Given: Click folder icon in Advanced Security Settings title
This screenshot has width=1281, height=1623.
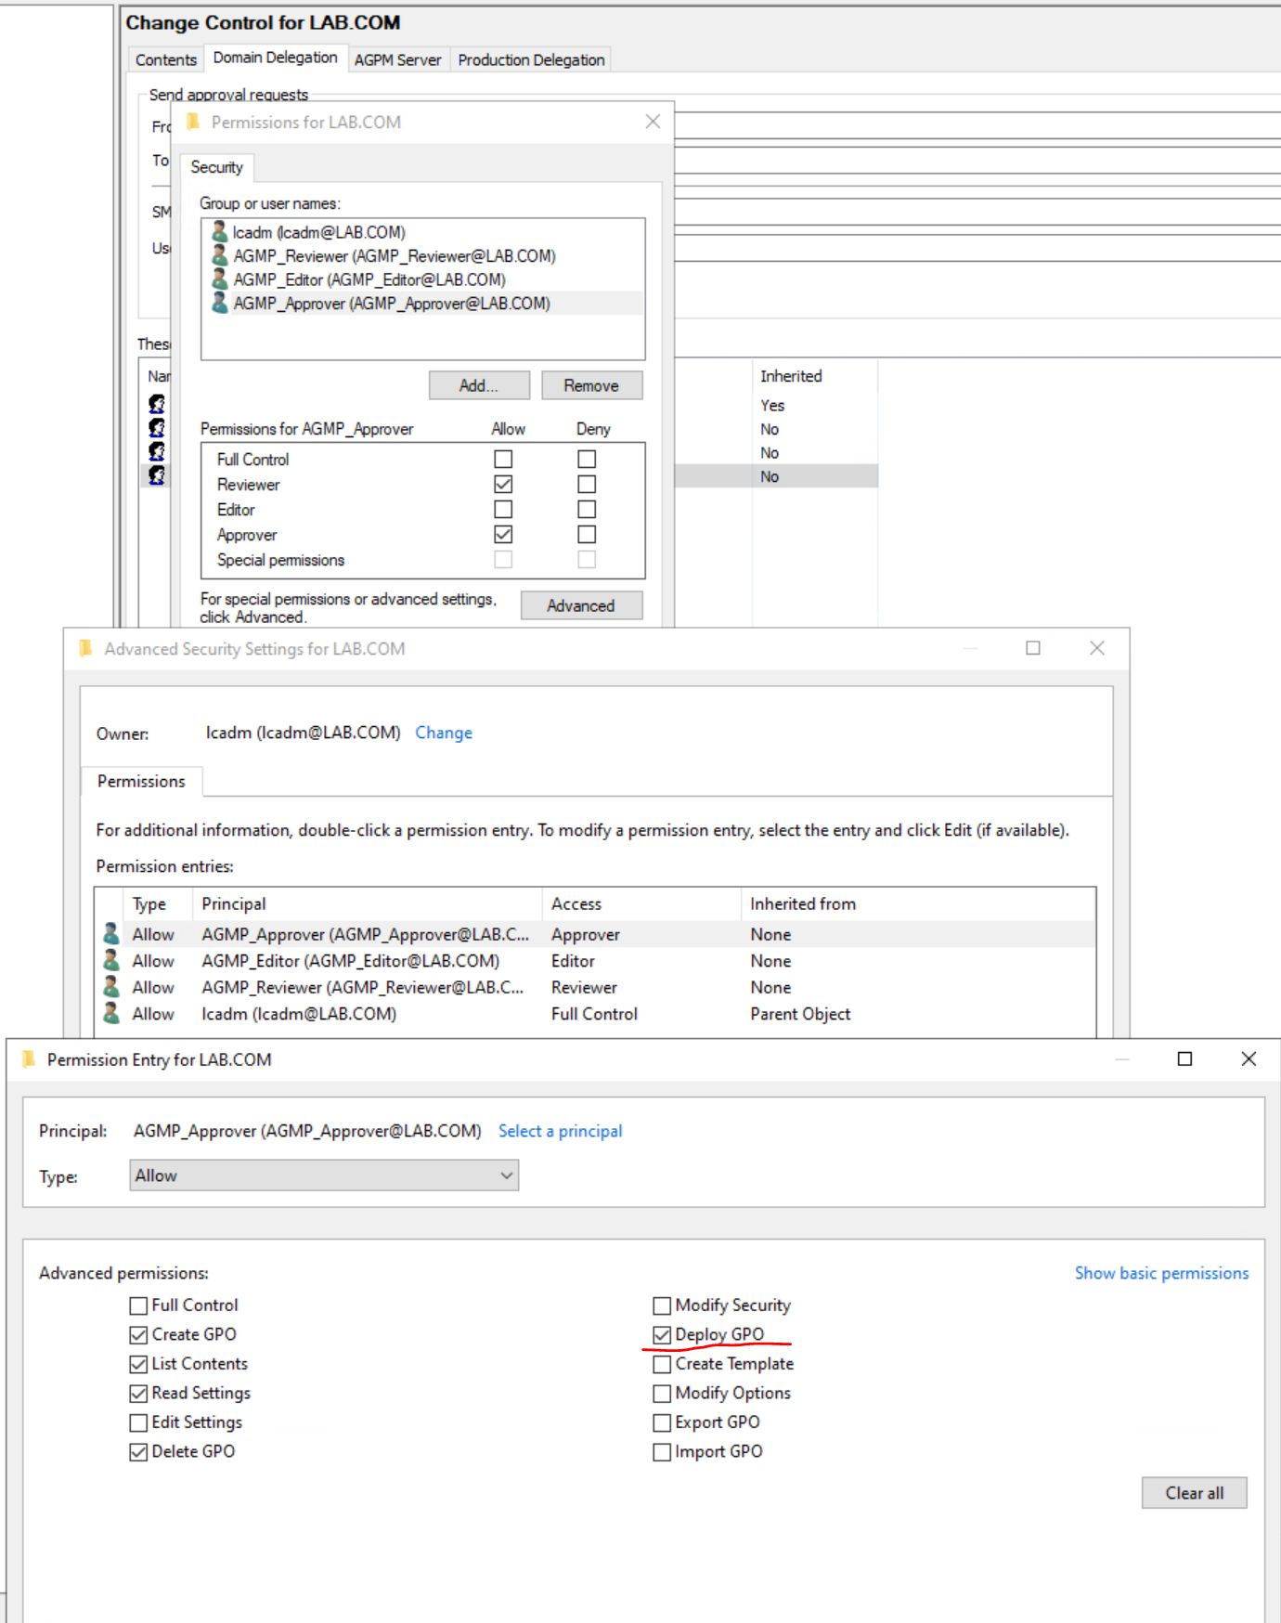Looking at the screenshot, I should 86,648.
